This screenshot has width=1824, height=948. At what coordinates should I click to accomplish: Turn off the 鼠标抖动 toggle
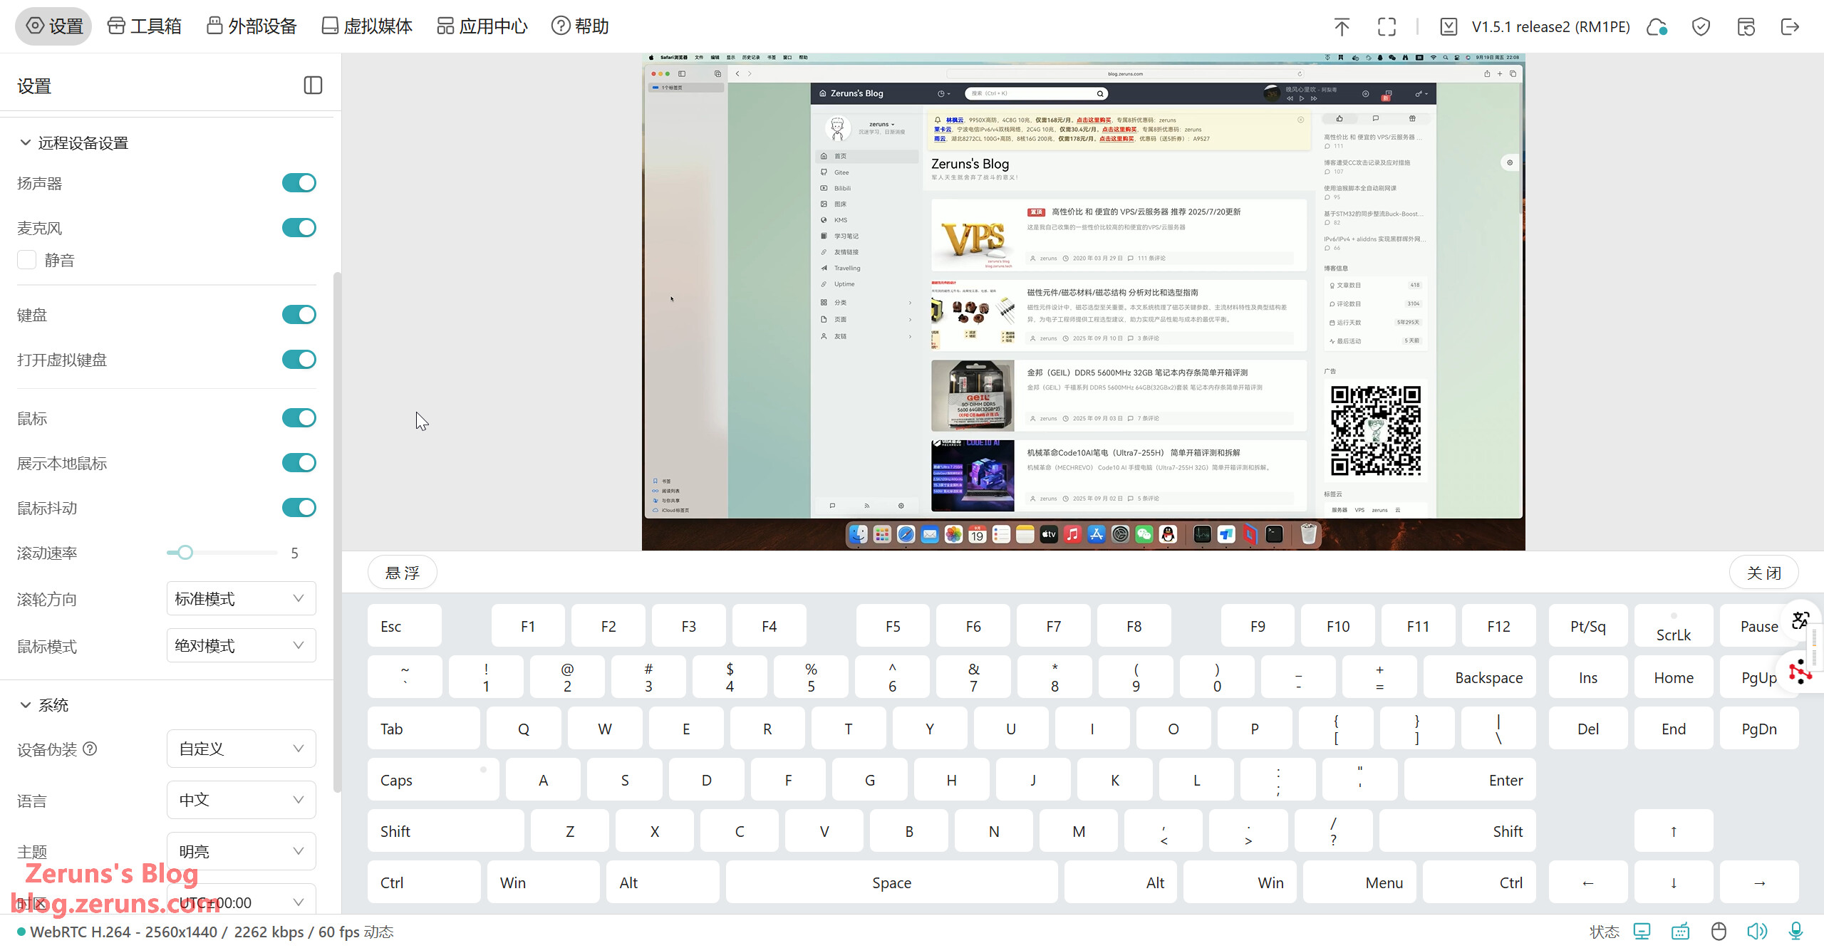(x=299, y=508)
